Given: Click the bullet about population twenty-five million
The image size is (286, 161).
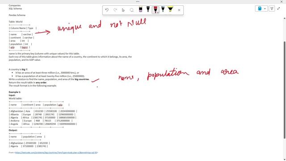Looking at the screenshot, I should (50, 76).
